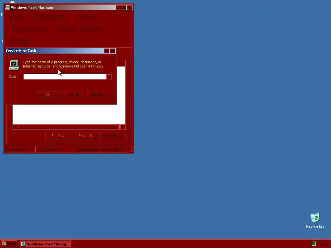Click the Open text field in Create New Task
The height and width of the screenshot is (248, 331).
pos(65,77)
